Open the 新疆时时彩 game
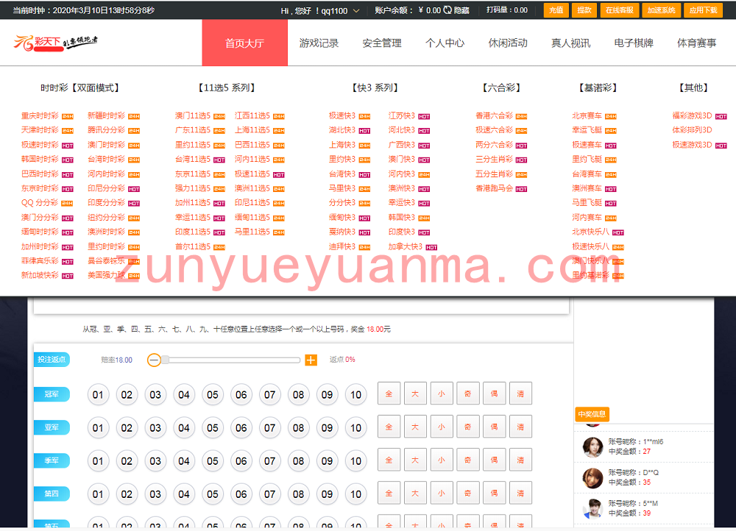Viewport: 736px width, 531px height. tap(107, 115)
